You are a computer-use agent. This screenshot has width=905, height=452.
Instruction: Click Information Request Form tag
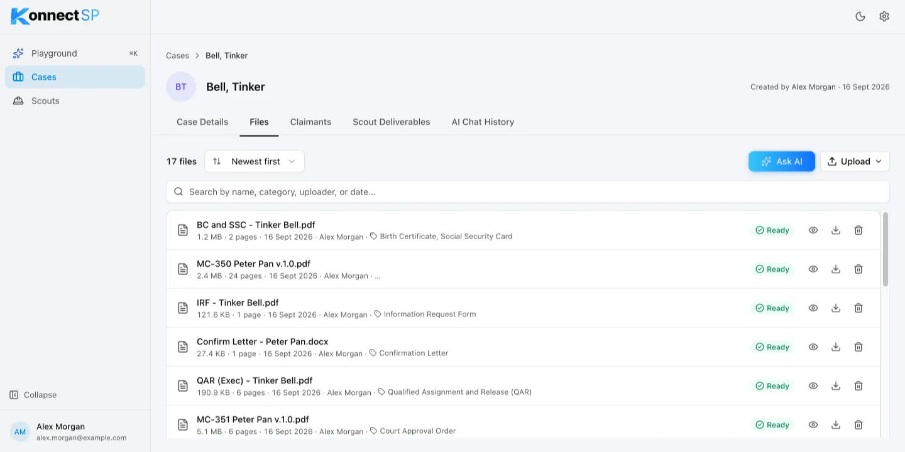425,315
